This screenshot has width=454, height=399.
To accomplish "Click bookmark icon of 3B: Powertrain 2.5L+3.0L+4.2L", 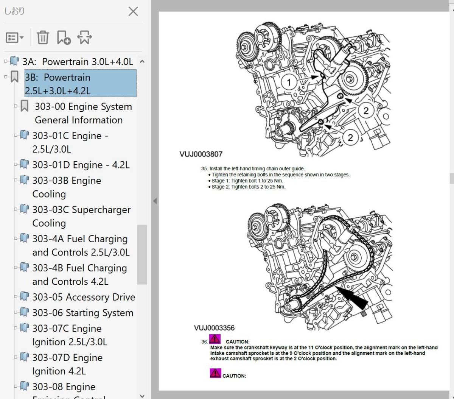I will [x=14, y=76].
